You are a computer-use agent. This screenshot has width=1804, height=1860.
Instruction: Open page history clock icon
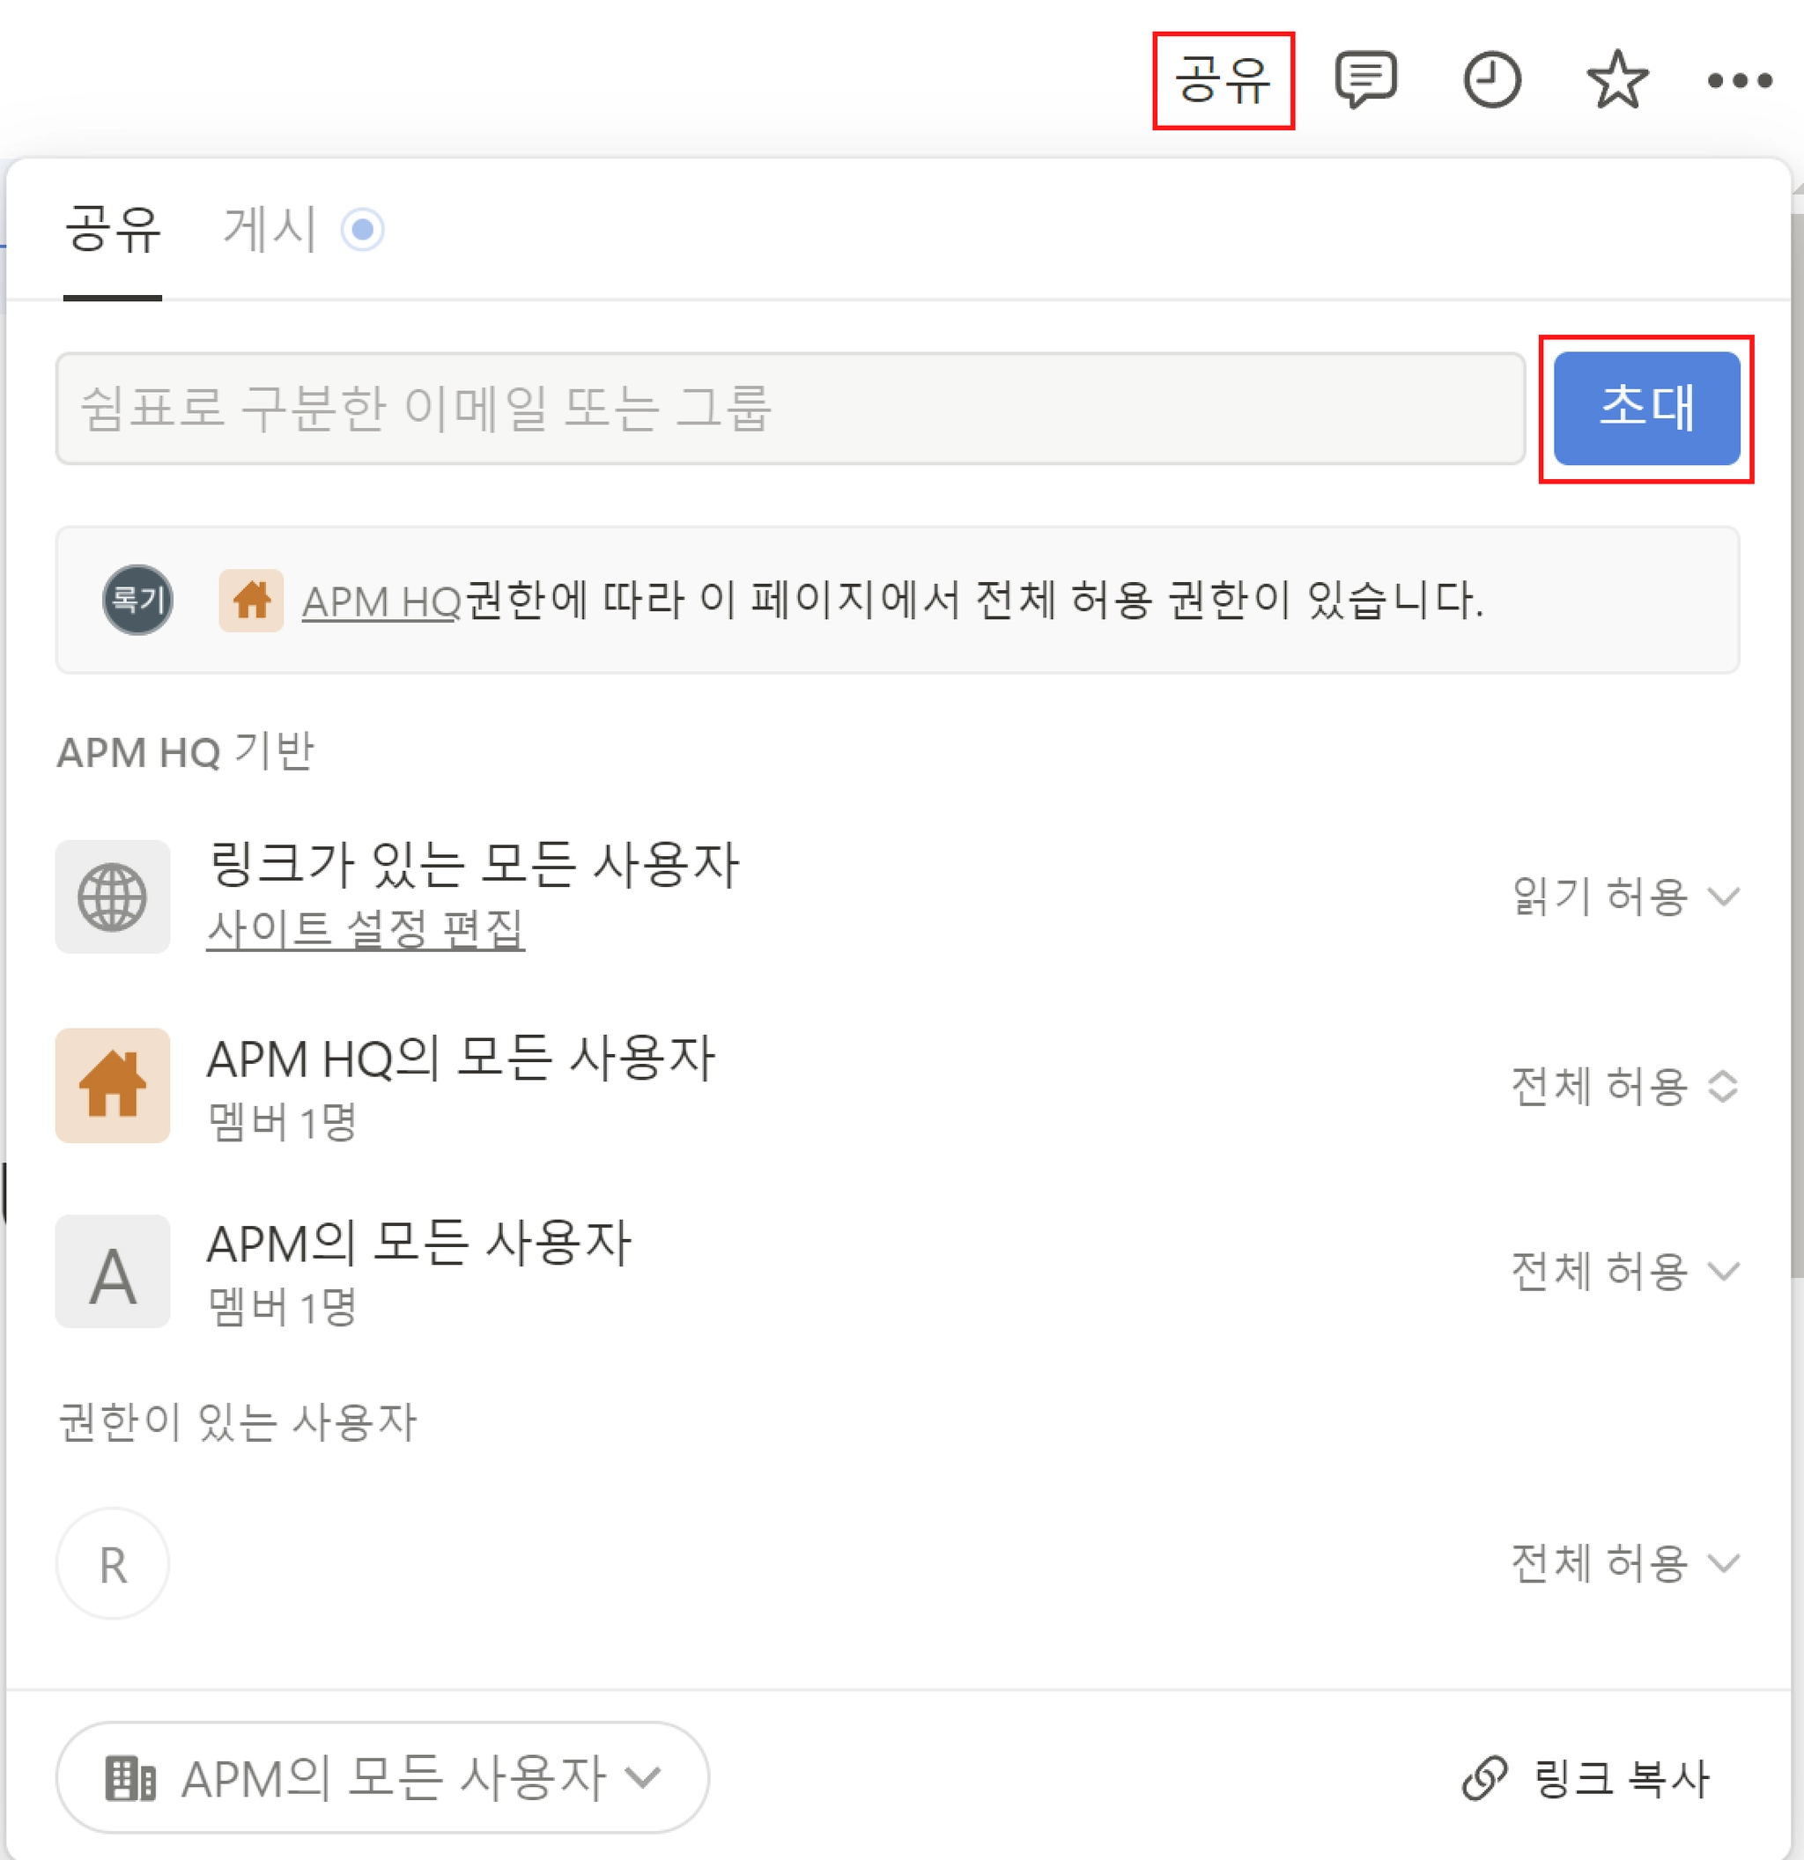[1490, 81]
